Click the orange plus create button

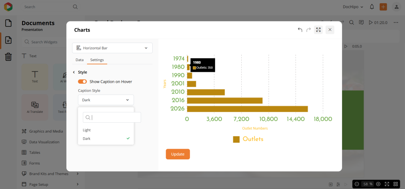coord(383,7)
